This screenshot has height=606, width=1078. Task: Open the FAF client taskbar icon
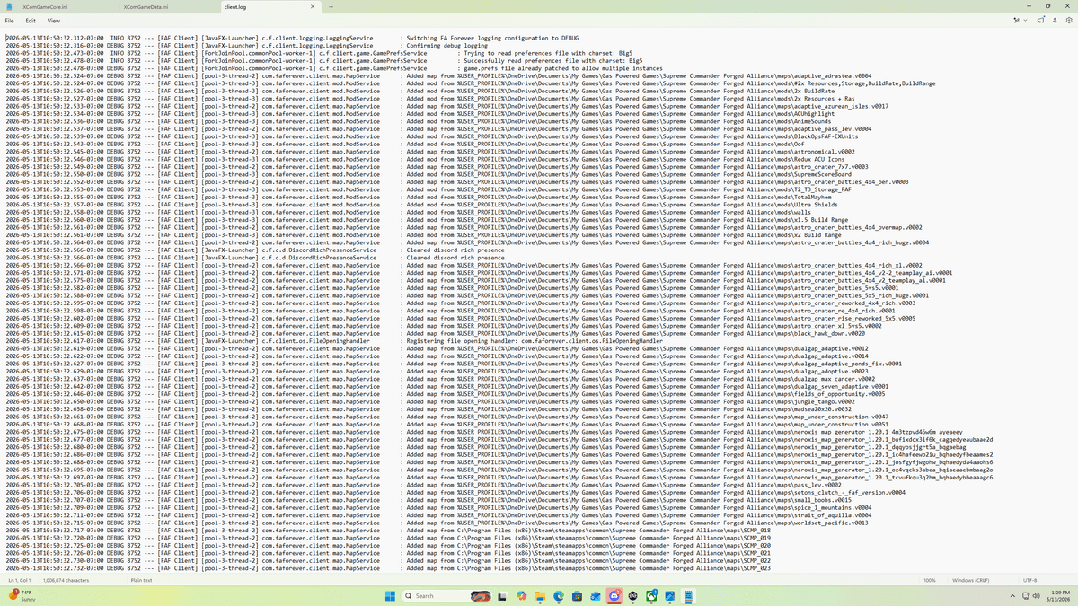point(632,595)
